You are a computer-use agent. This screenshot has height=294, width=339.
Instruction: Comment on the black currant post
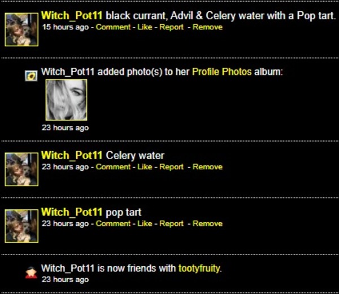click(113, 27)
